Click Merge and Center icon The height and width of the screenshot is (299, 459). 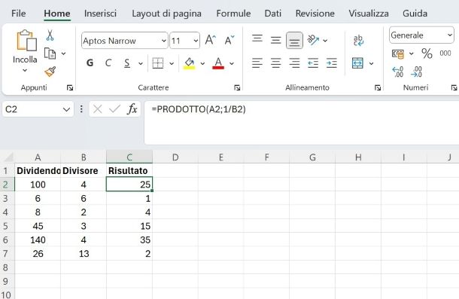(357, 63)
